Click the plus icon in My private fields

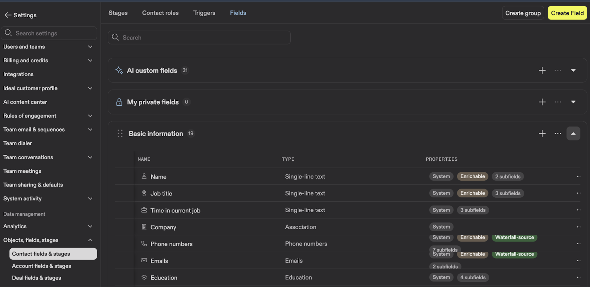pyautogui.click(x=542, y=102)
